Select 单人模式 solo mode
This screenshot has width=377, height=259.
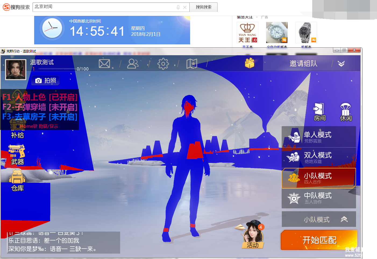click(319, 137)
